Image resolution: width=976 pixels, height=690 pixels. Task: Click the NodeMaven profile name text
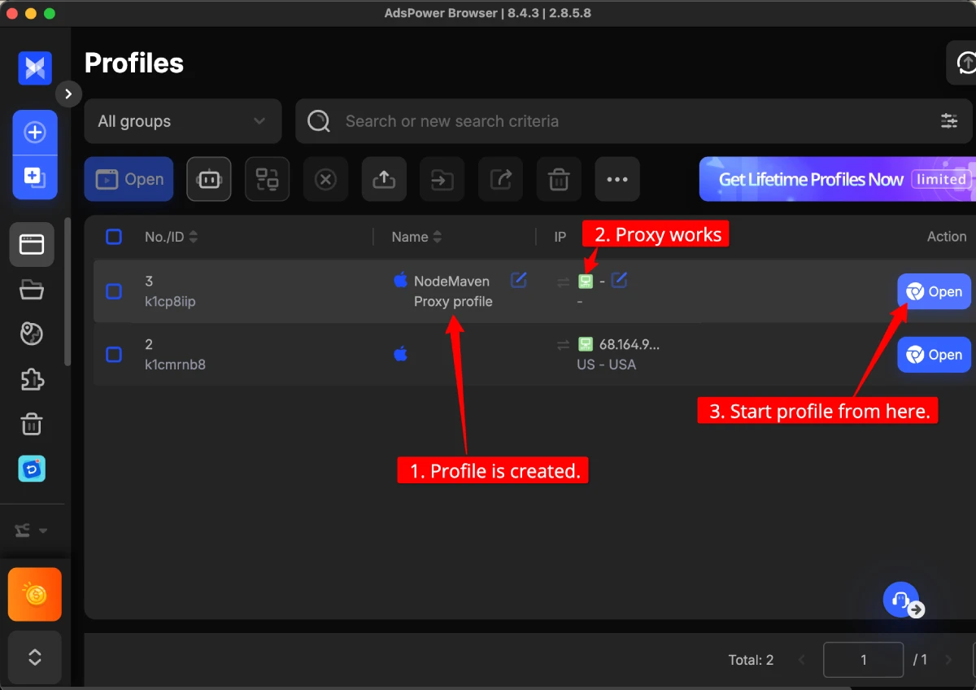tap(453, 291)
